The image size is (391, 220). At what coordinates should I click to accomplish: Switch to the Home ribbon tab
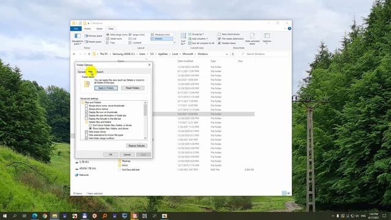[87, 29]
